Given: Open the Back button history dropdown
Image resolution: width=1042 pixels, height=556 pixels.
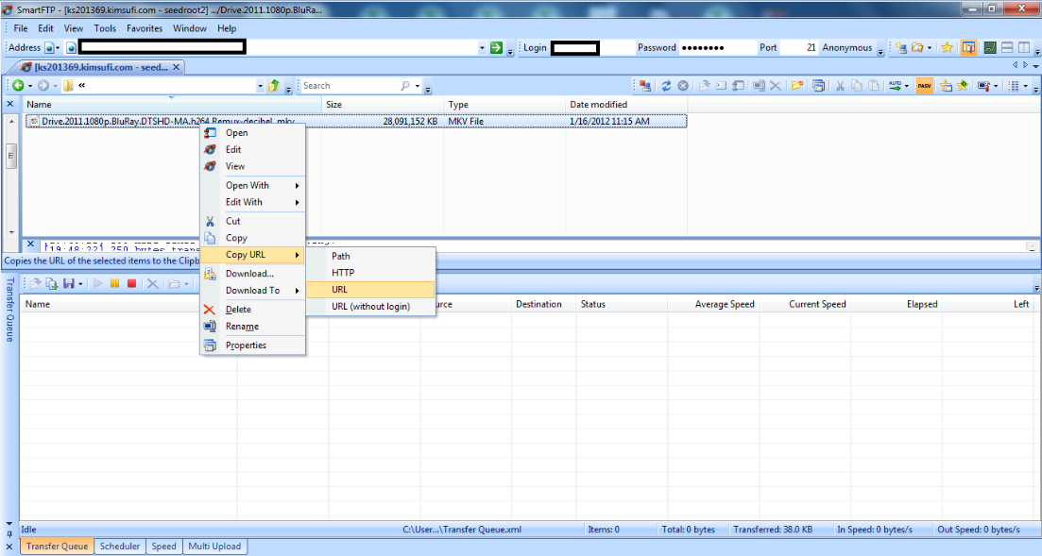Looking at the screenshot, I should click(30, 86).
